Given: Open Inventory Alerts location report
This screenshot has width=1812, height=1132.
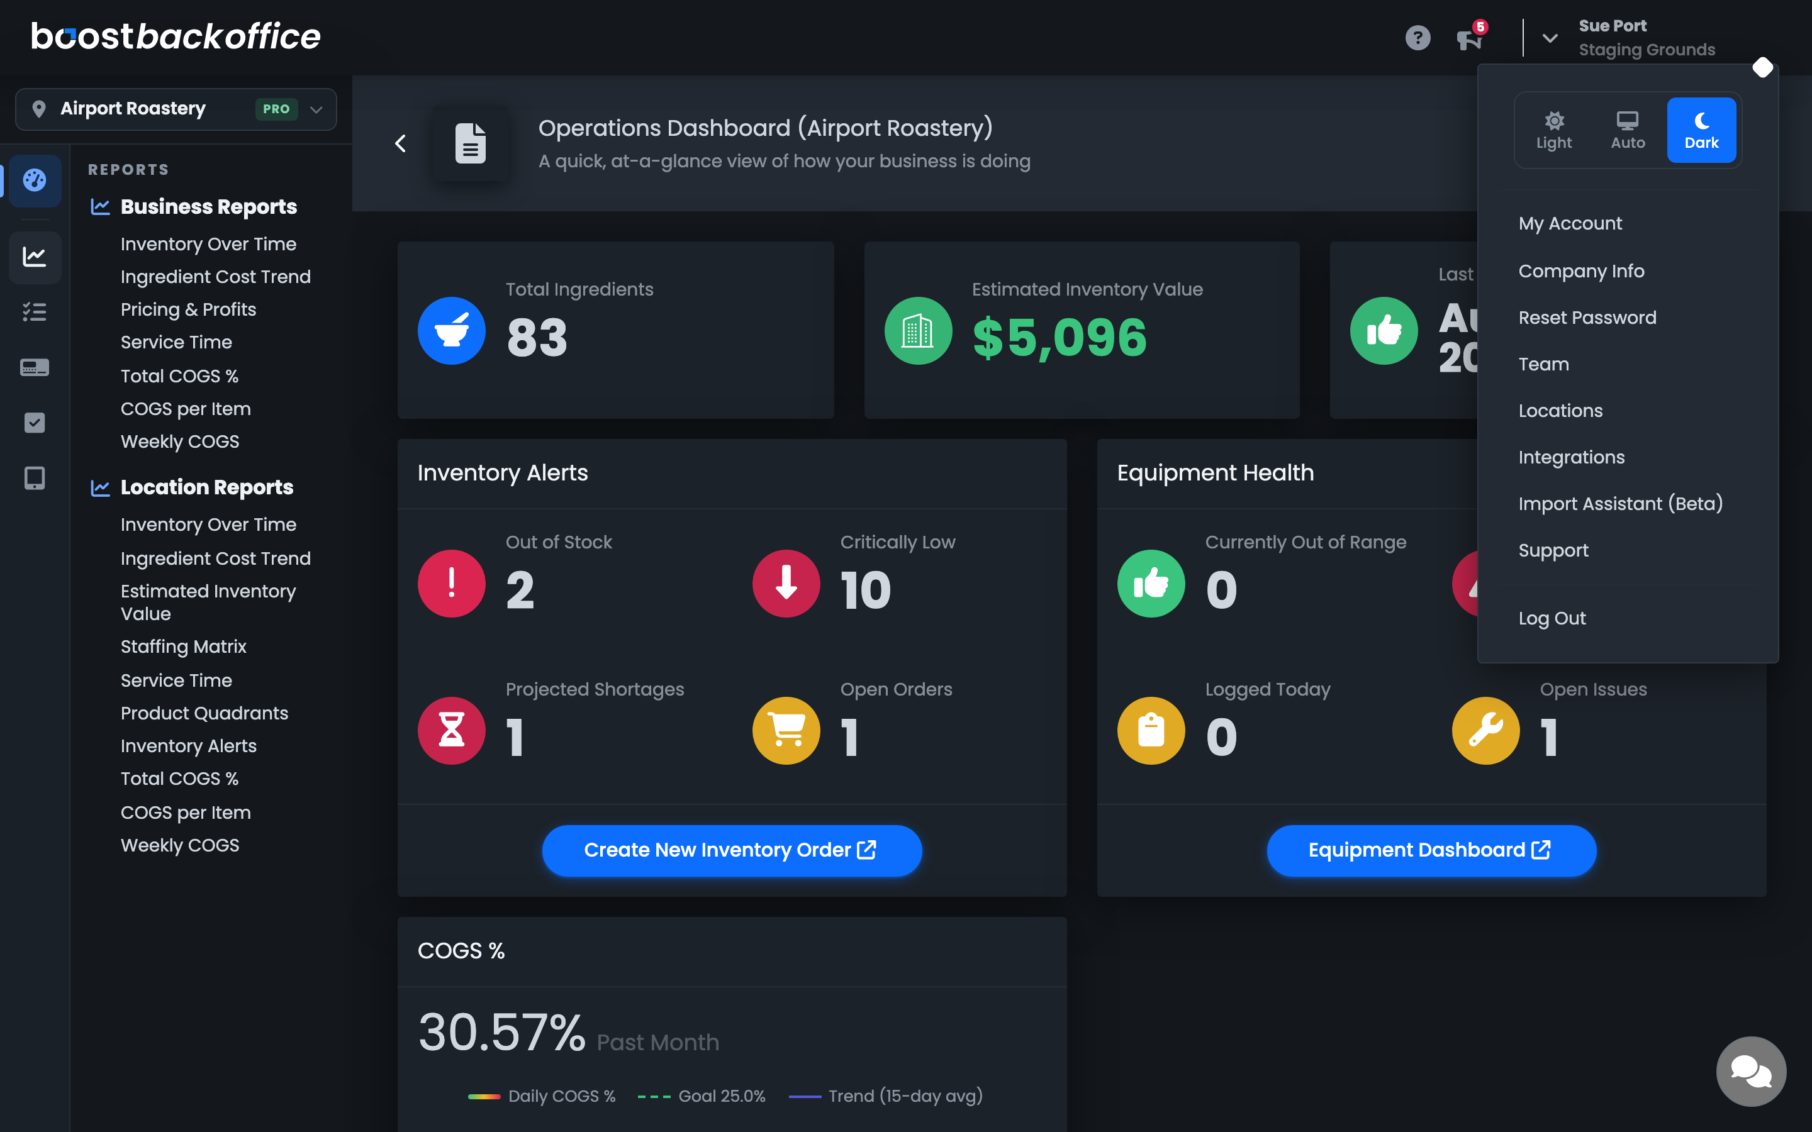Looking at the screenshot, I should point(189,746).
